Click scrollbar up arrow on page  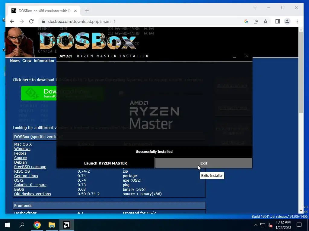tap(301, 30)
